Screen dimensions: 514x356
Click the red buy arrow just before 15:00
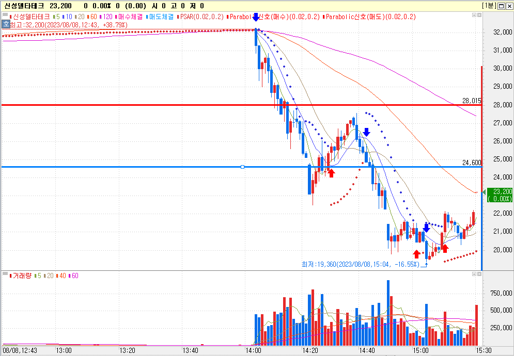[x=416, y=254]
